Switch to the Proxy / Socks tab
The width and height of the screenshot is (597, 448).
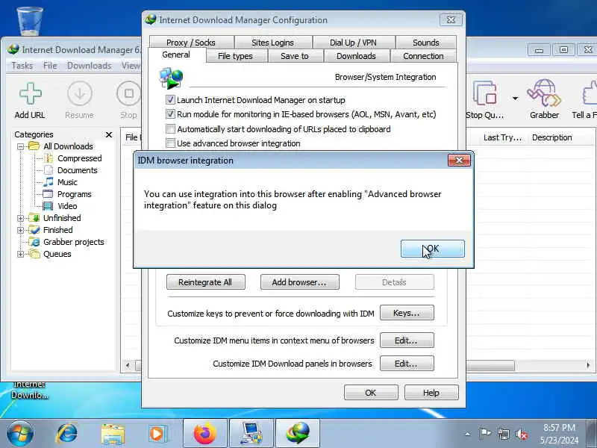click(191, 43)
